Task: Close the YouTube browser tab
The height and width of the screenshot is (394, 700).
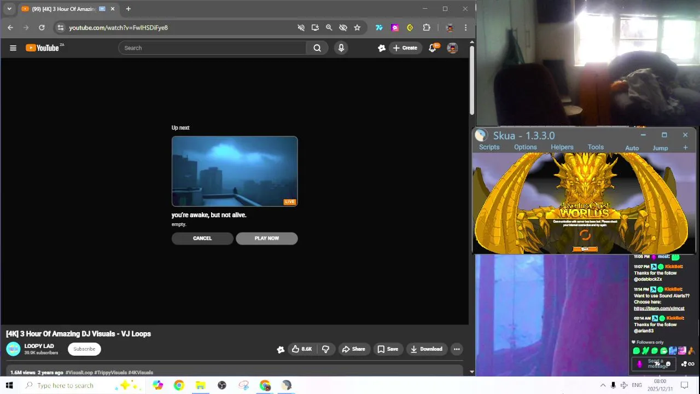Action: click(113, 9)
